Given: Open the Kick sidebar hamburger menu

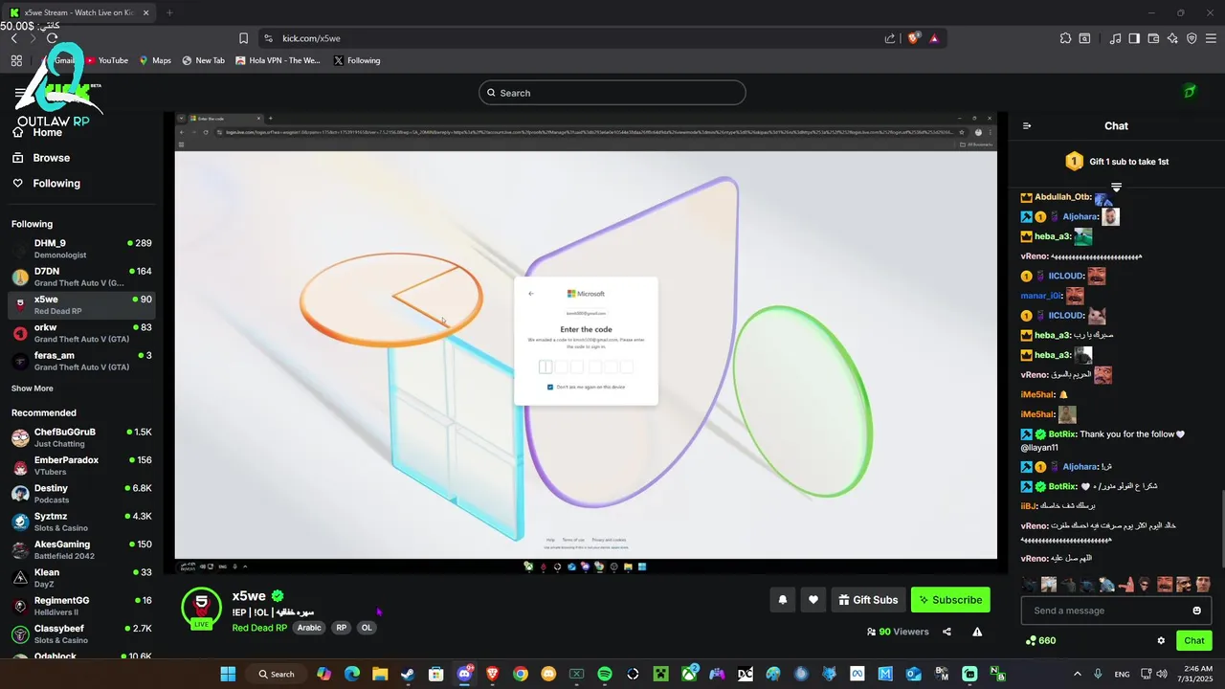Looking at the screenshot, I should [x=21, y=94].
